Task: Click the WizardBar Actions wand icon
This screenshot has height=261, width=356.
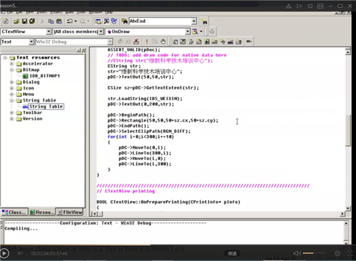Action: tap(195, 31)
